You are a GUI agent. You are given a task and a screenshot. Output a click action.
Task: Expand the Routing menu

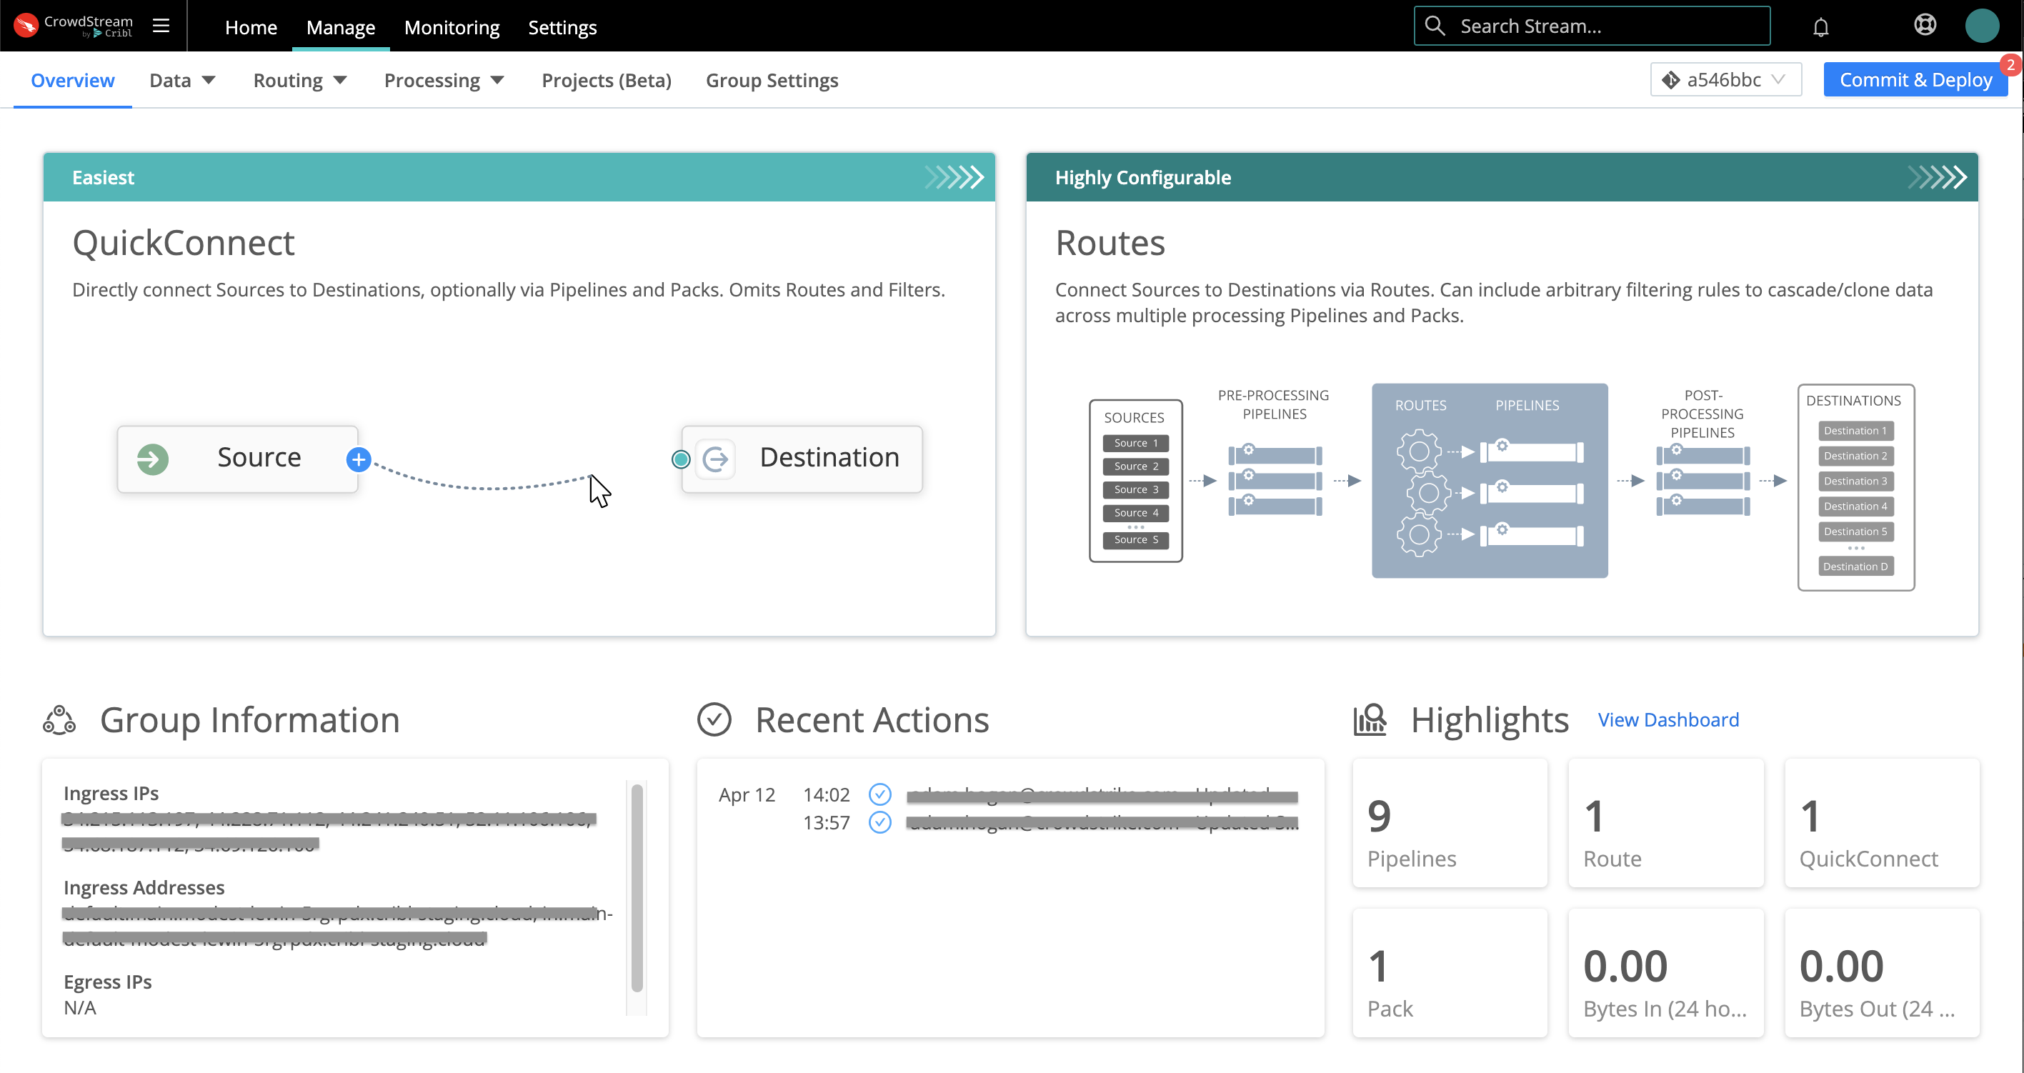[299, 79]
